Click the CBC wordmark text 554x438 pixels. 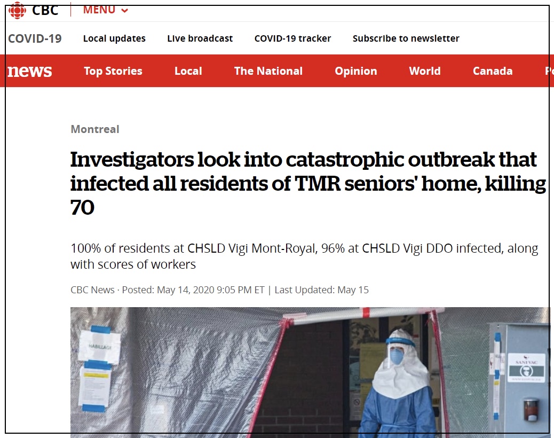[x=45, y=10]
